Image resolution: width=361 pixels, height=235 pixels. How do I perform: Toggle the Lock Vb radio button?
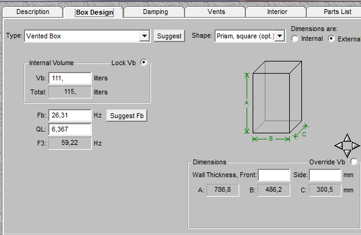(x=144, y=62)
